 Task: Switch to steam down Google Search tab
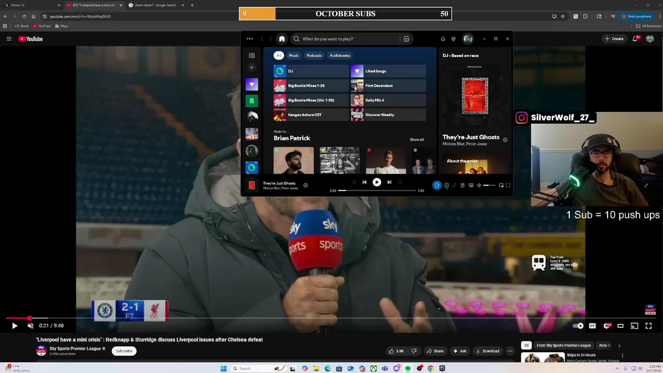tap(155, 5)
